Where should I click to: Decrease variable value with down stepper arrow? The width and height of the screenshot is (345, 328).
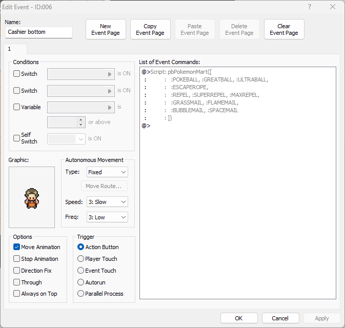[x=81, y=125]
